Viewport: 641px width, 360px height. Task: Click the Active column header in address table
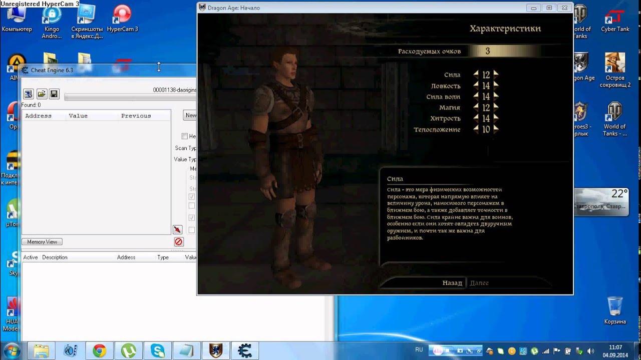(x=31, y=257)
